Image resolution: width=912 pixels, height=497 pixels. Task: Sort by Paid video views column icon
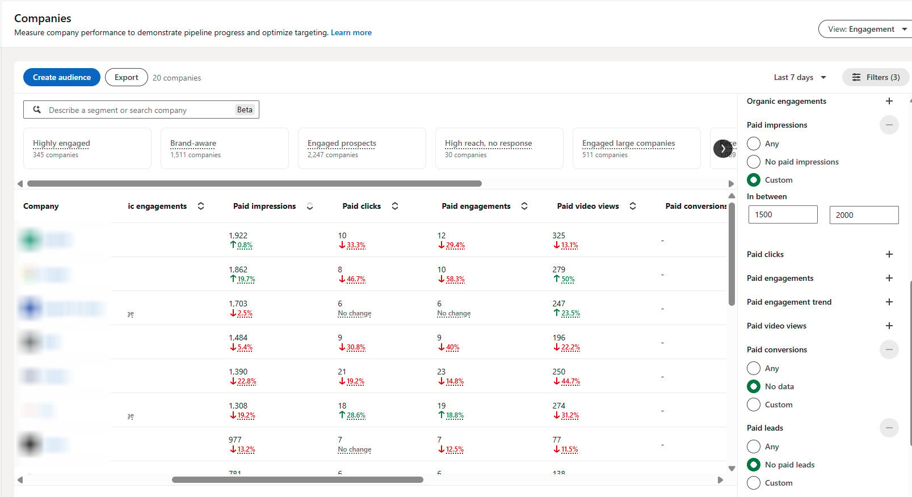(633, 207)
